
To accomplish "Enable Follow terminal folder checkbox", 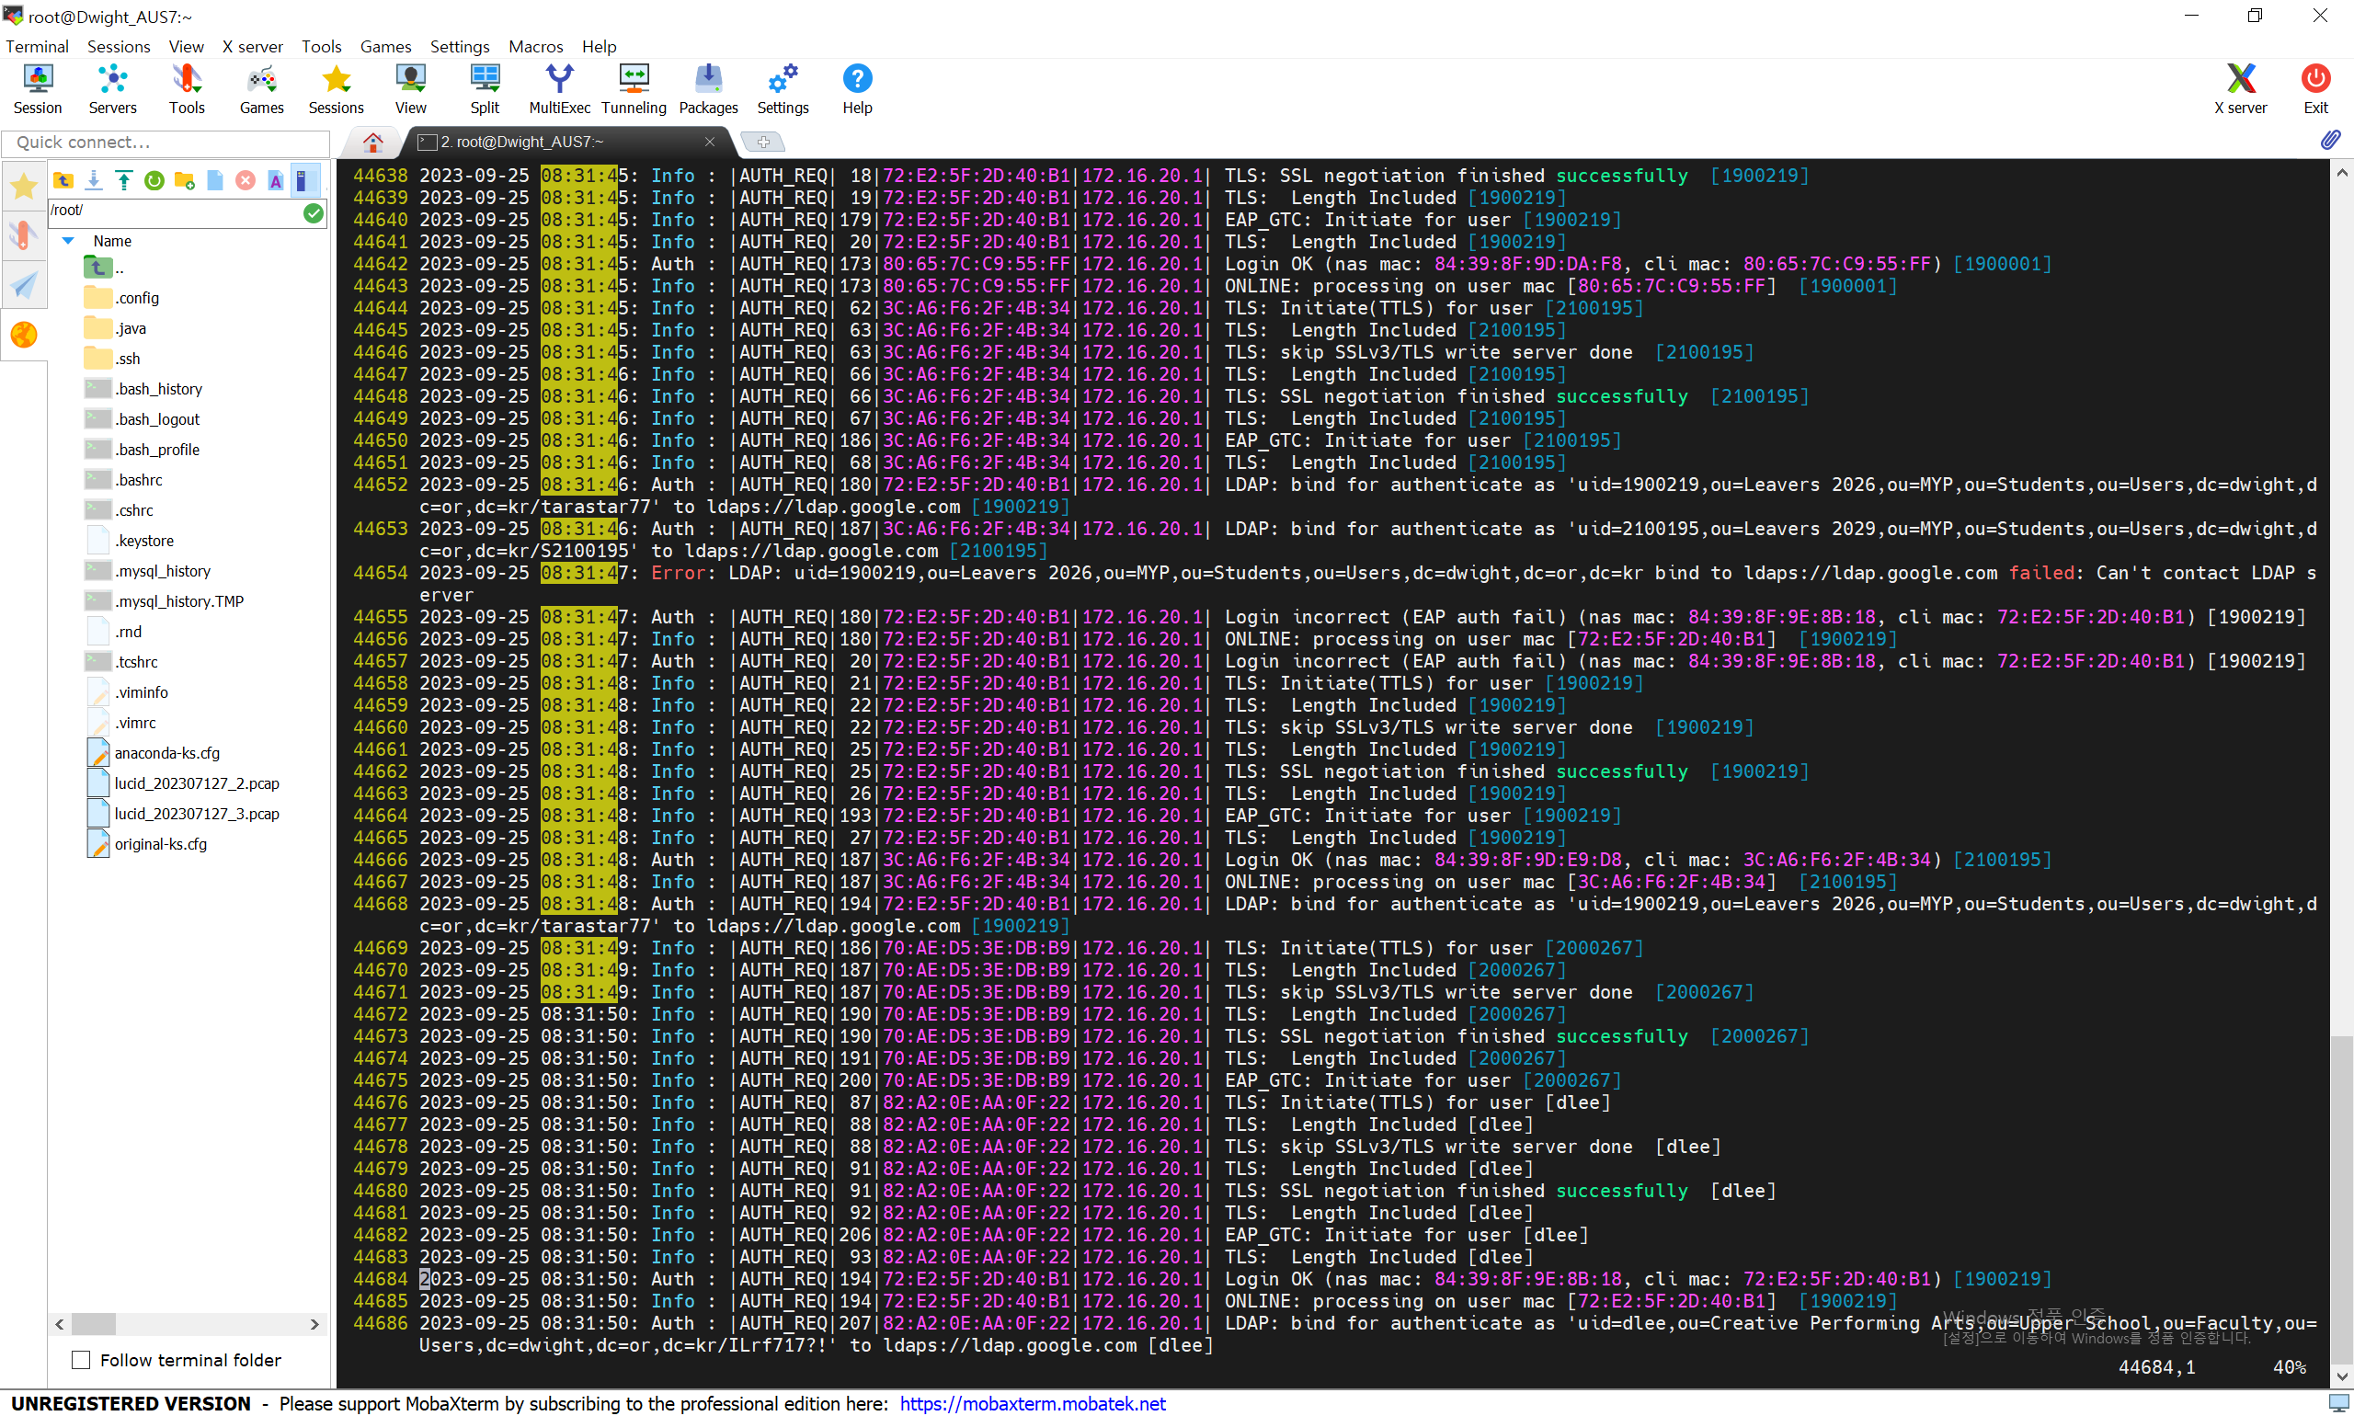I will (x=81, y=1360).
